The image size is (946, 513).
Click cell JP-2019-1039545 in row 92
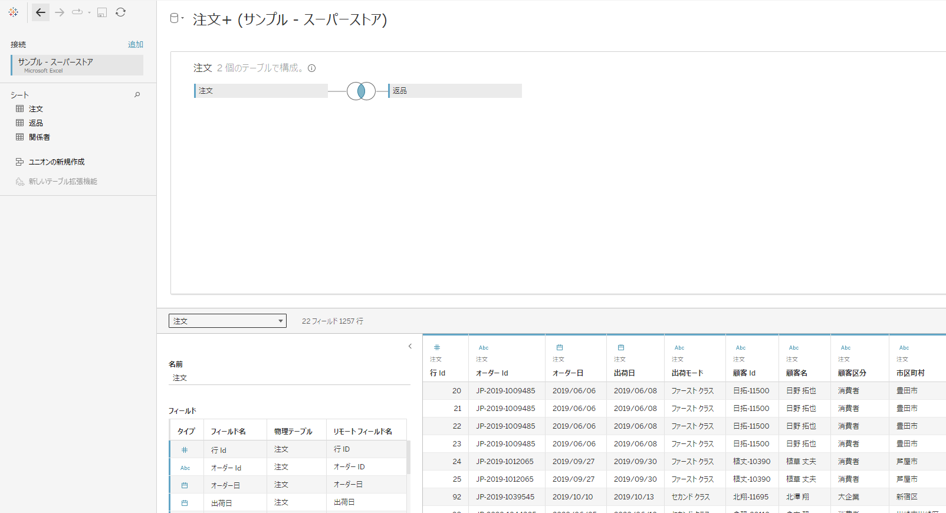pos(505,497)
